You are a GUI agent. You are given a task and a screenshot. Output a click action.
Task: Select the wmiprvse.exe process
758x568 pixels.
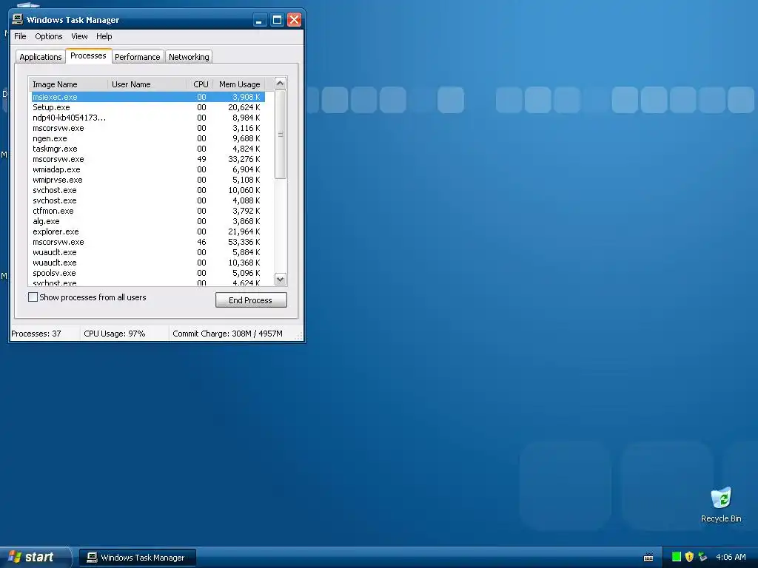(x=148, y=180)
